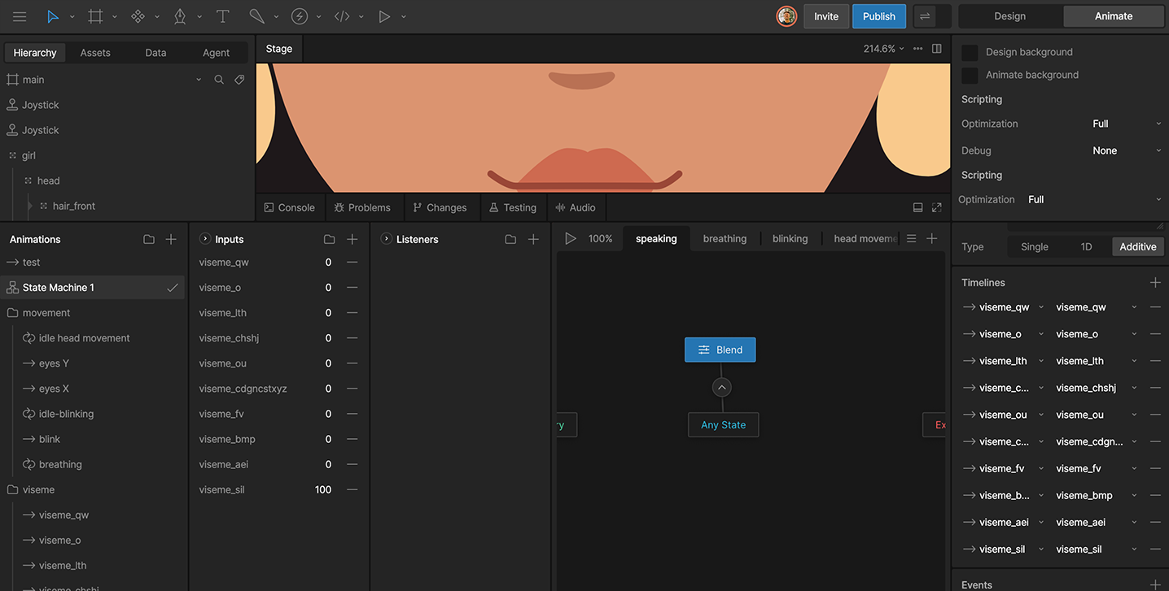1169x591 pixels.
Task: Select the Pen tool
Action: 180,16
